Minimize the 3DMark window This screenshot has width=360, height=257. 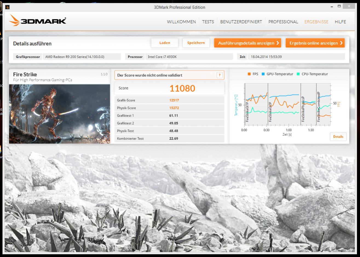(332, 6)
